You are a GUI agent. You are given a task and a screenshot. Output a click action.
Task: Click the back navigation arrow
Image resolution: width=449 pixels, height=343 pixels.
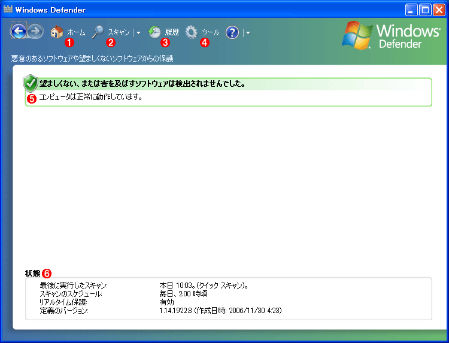(19, 31)
